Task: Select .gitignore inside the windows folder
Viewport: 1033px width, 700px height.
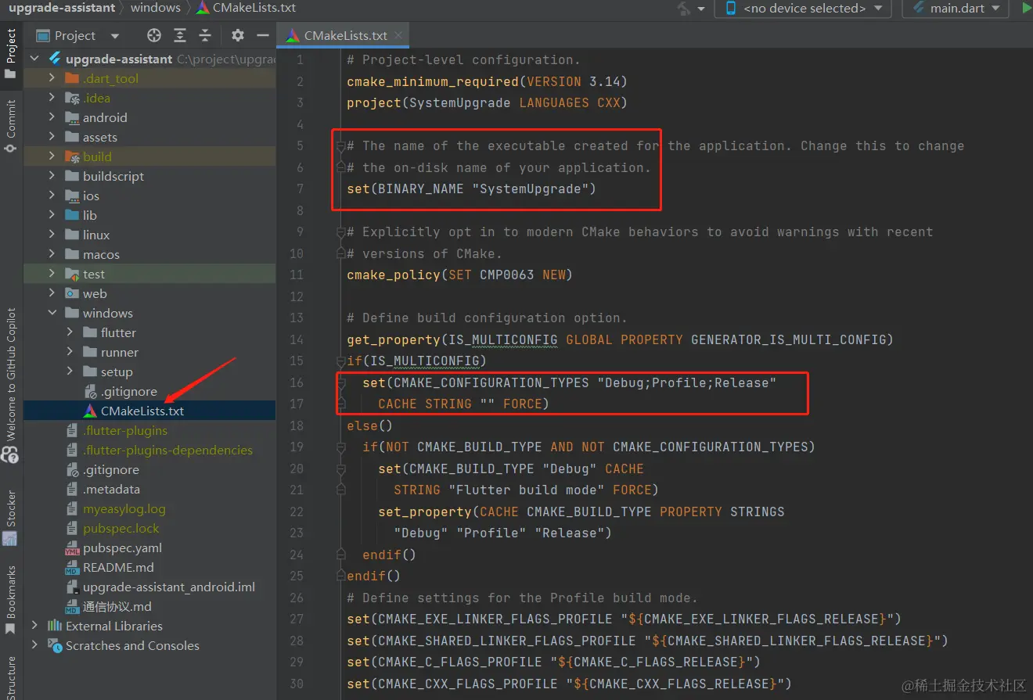Action: [x=128, y=391]
